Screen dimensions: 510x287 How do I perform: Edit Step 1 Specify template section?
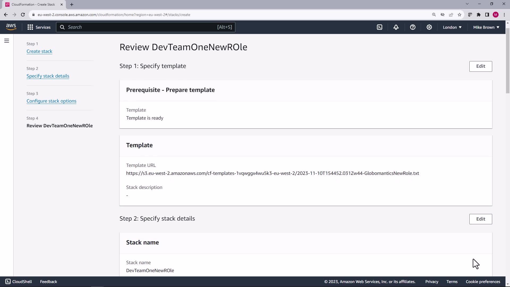[x=480, y=66]
